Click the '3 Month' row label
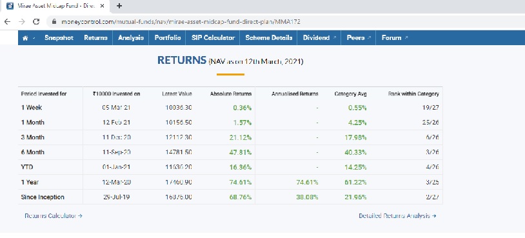 click(x=32, y=137)
